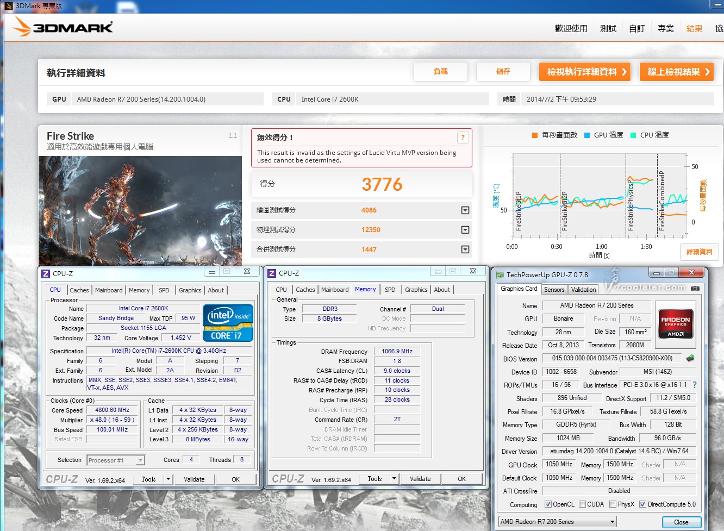Click Tools button in left CPU-Z window
Viewport: 724px width, 531px height.
coord(148,479)
